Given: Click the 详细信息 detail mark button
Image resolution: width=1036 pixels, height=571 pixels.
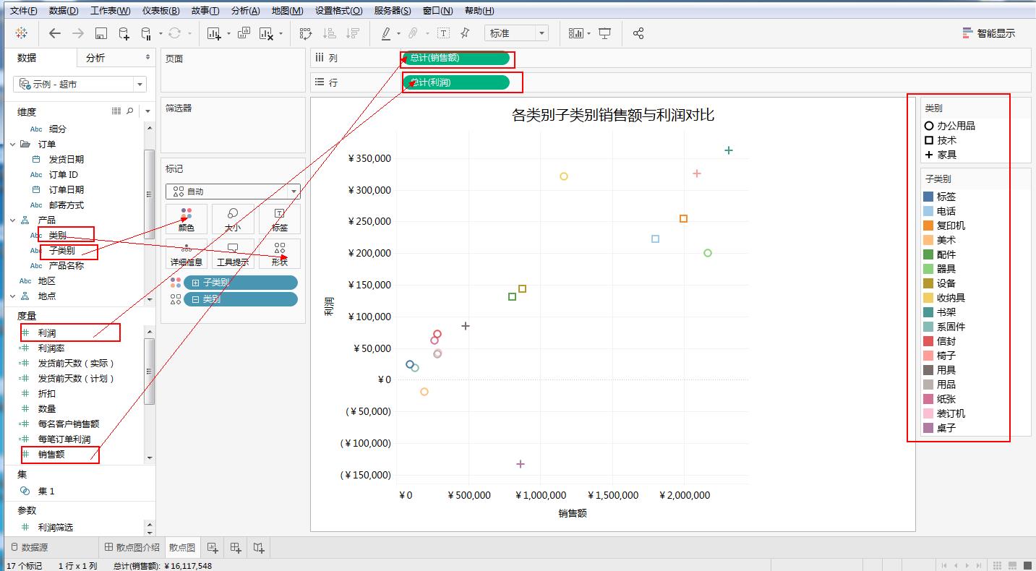Looking at the screenshot, I should [187, 254].
